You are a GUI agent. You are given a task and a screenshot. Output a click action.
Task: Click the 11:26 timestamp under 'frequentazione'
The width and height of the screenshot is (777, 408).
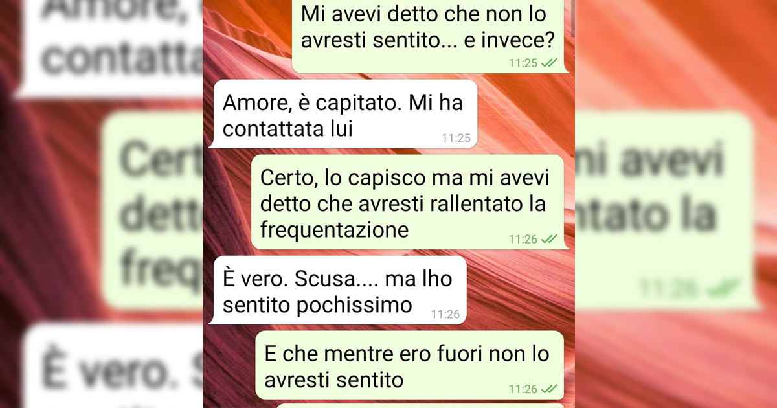523,239
